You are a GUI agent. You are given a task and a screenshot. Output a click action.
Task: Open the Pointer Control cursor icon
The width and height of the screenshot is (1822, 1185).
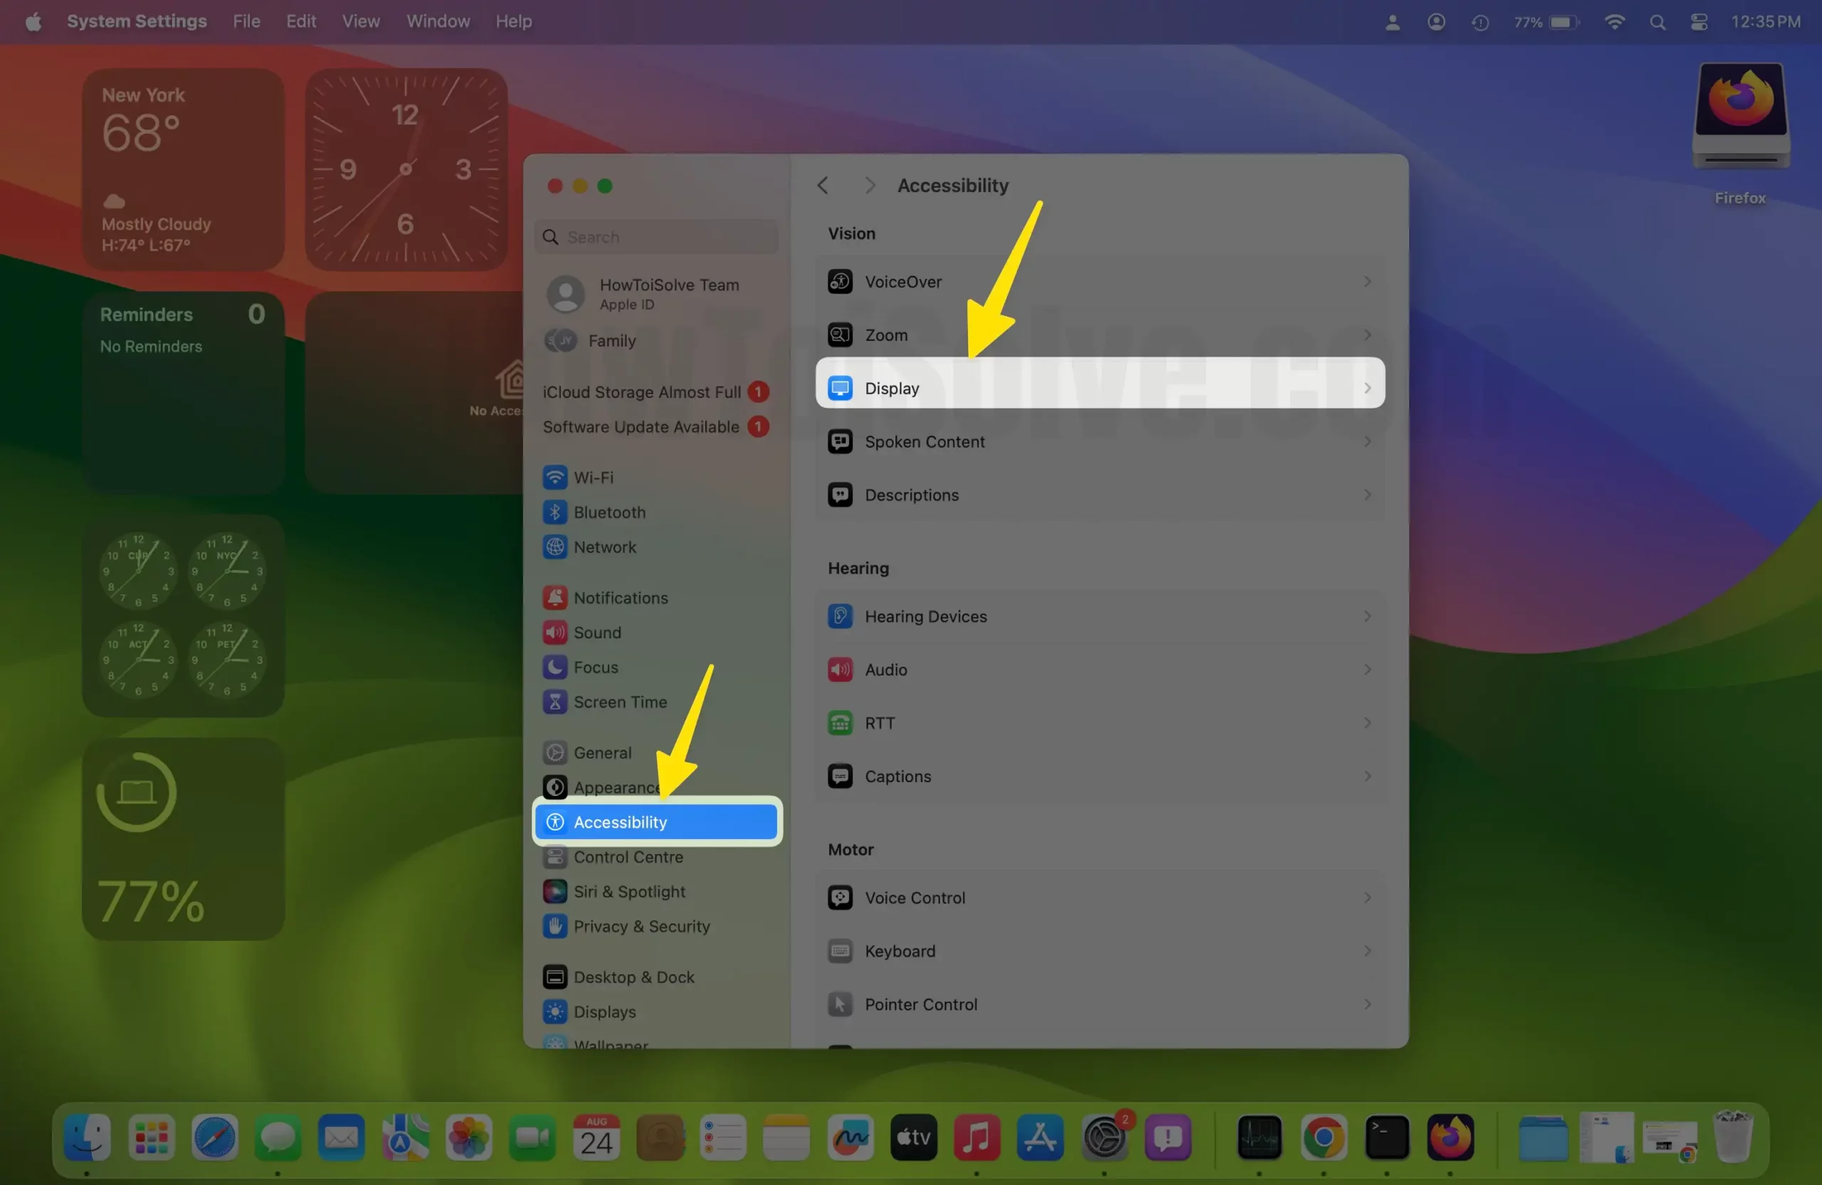point(840,1004)
